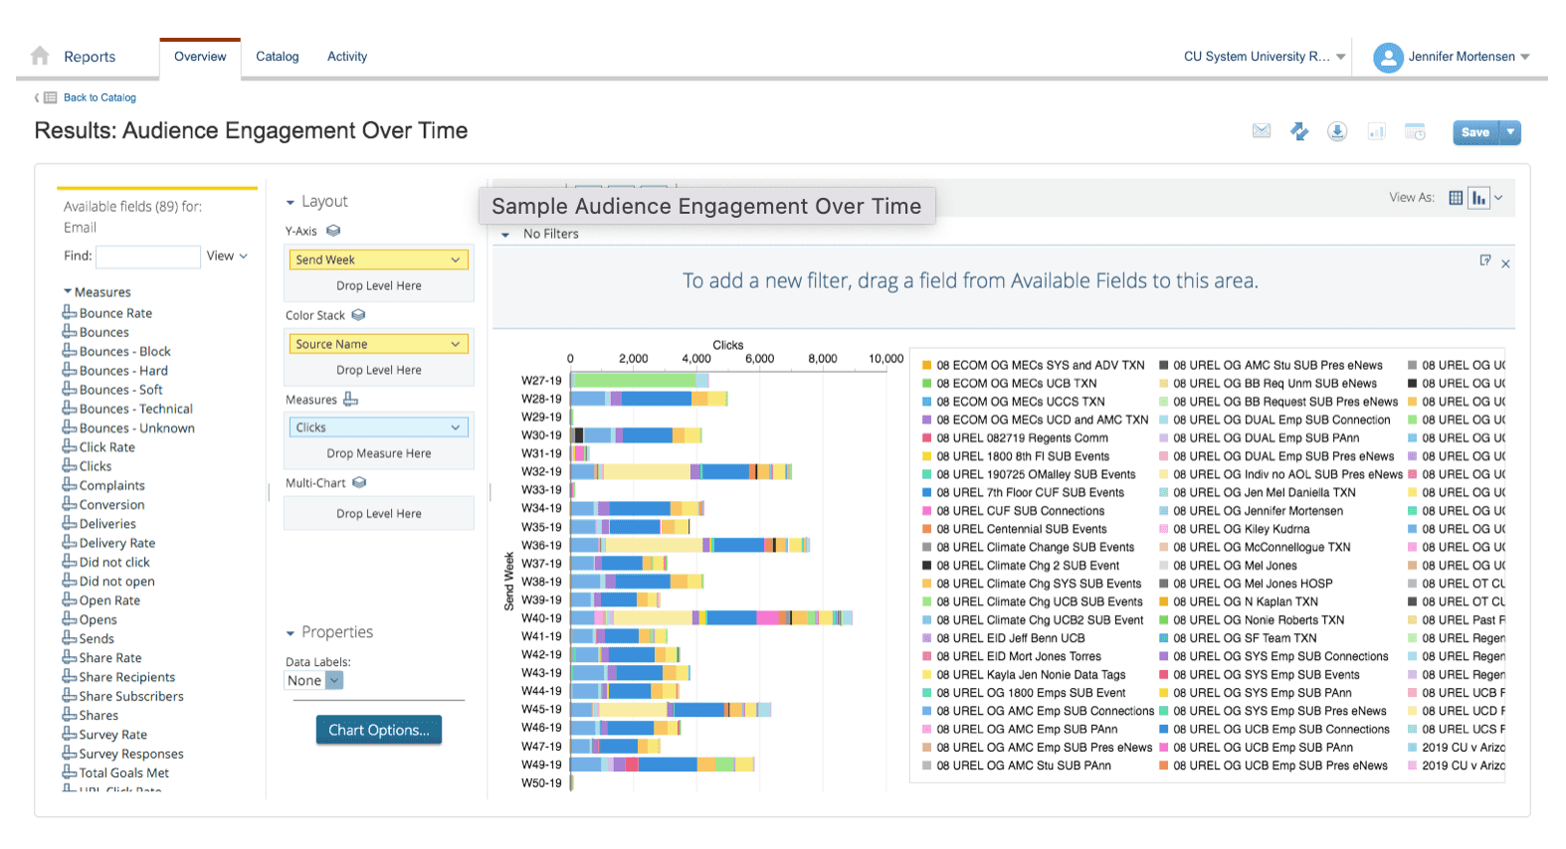
Task: Switch to table view
Action: pyautogui.click(x=1456, y=198)
